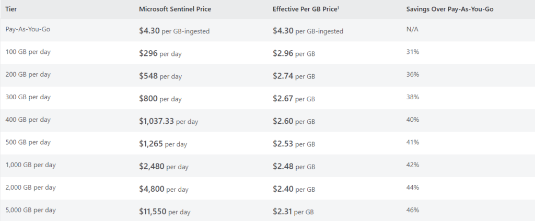Click the Savings Over Pay-As-You-Go header
The width and height of the screenshot is (535, 221).
pos(450,9)
